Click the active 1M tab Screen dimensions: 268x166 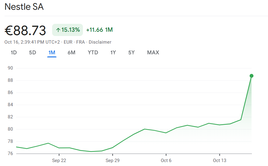[52, 52]
